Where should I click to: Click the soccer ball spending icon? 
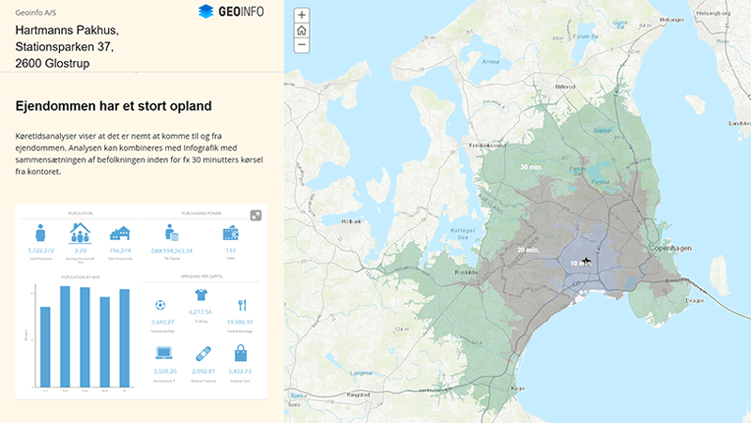161,305
